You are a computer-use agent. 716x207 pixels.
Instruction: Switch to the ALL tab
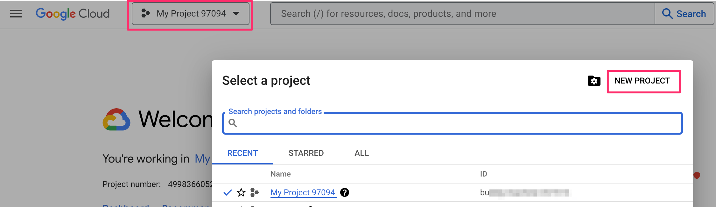tap(362, 153)
